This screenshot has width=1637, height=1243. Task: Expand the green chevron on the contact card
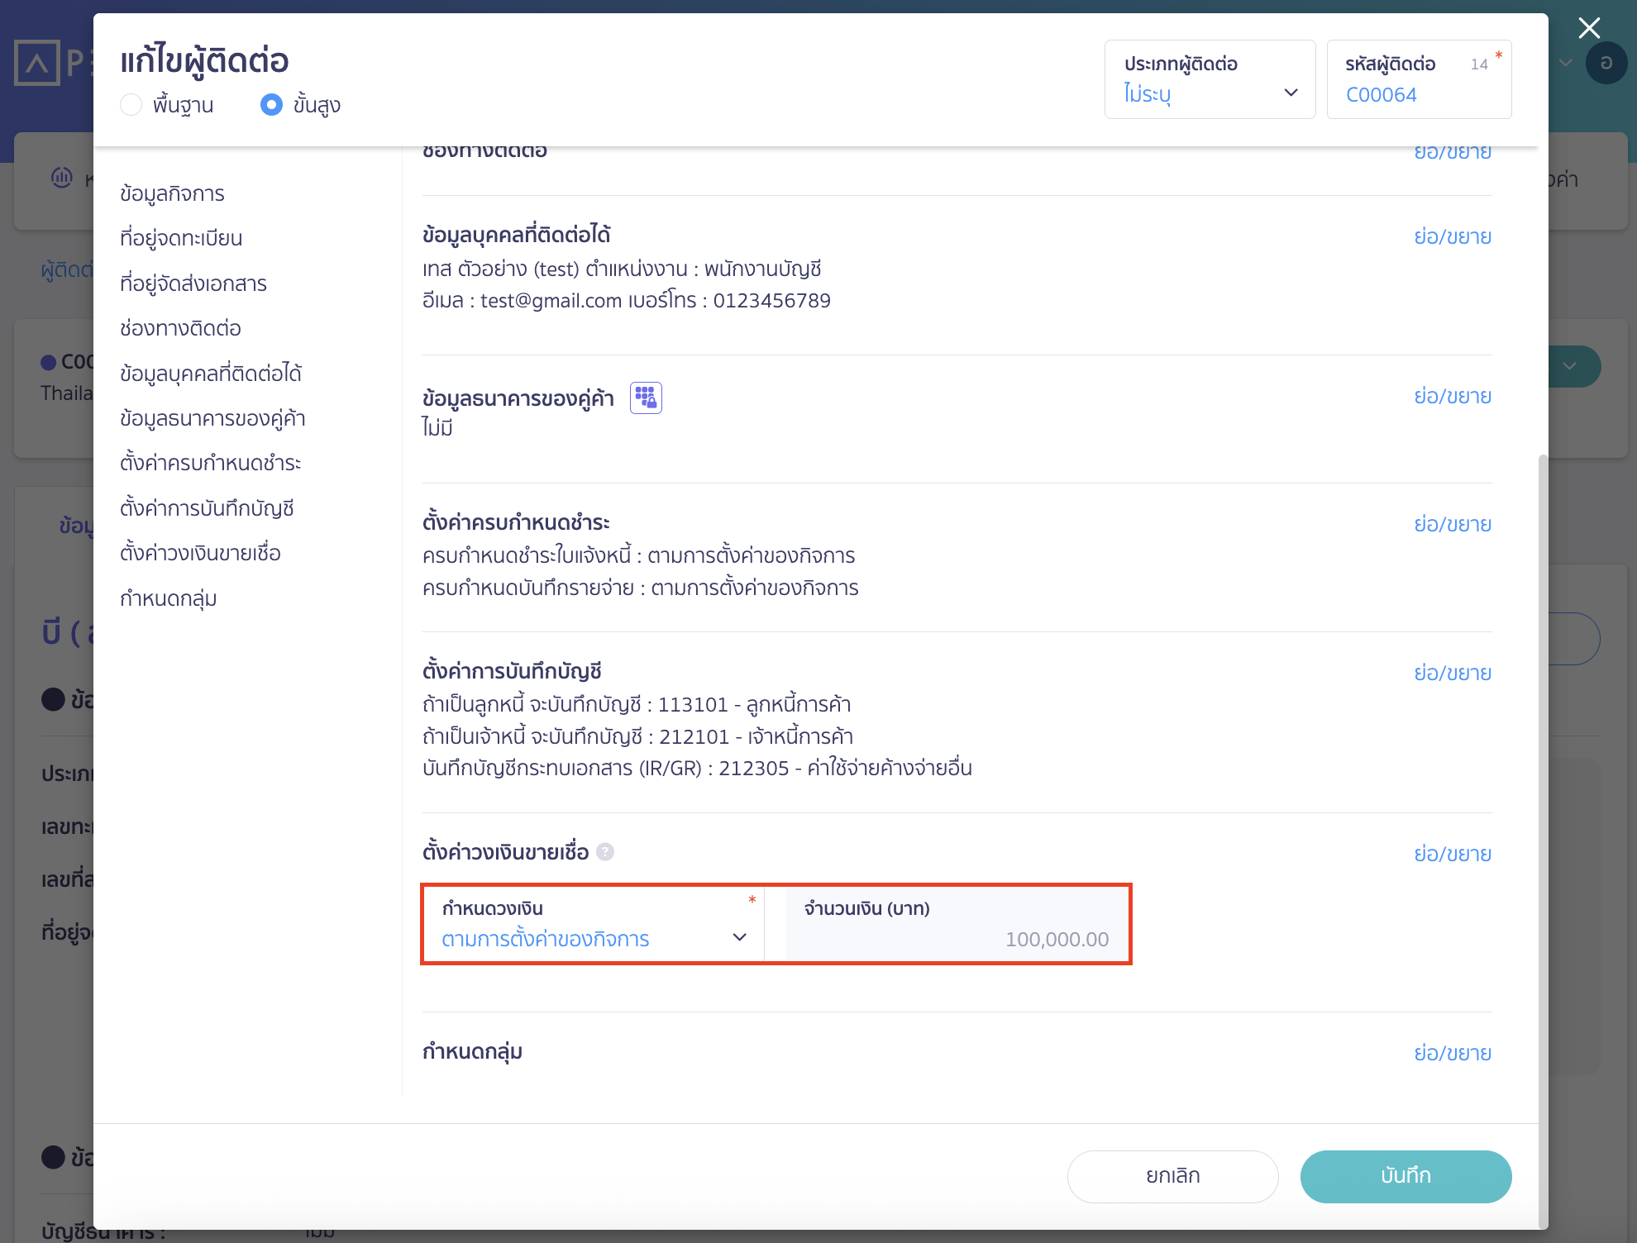click(1569, 365)
